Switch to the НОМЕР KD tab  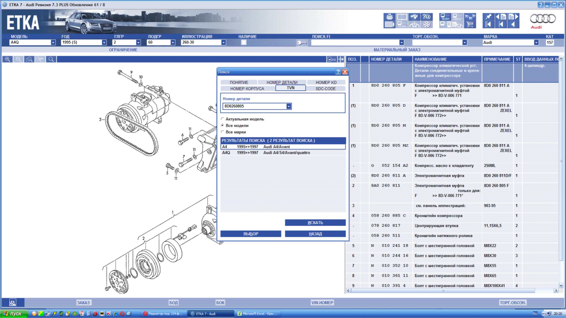(326, 82)
